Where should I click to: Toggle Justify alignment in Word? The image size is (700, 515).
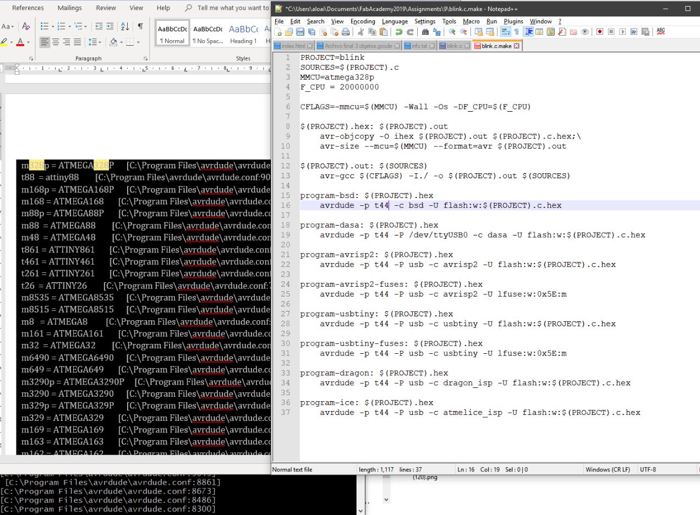77,42
